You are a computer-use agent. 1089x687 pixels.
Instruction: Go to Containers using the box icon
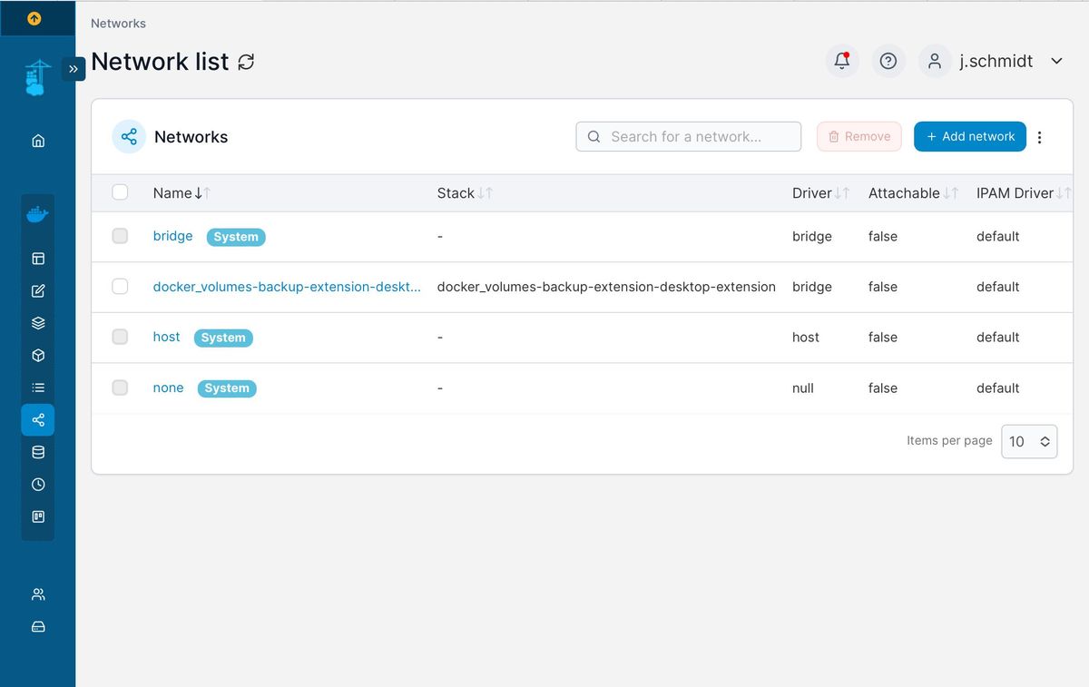point(38,356)
